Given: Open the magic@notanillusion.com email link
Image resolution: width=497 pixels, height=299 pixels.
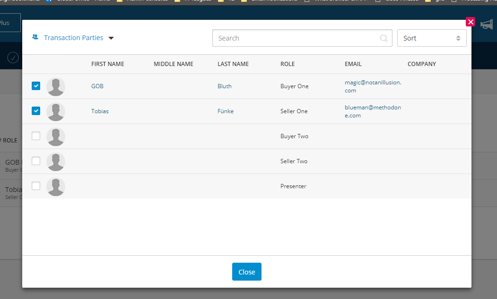Looking at the screenshot, I should pyautogui.click(x=373, y=86).
